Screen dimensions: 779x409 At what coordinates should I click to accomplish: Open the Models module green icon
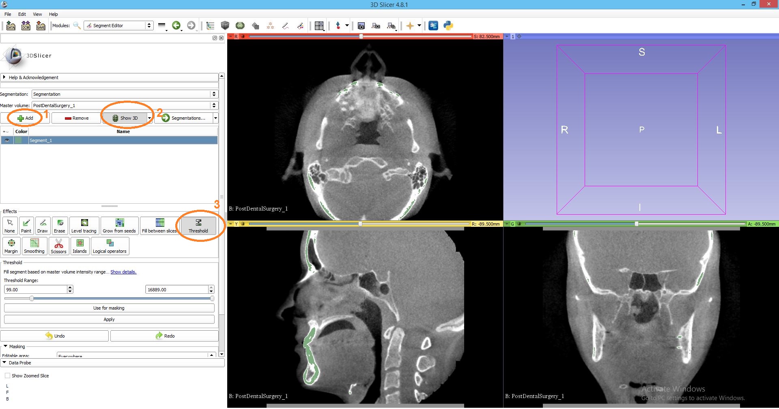pyautogui.click(x=240, y=26)
